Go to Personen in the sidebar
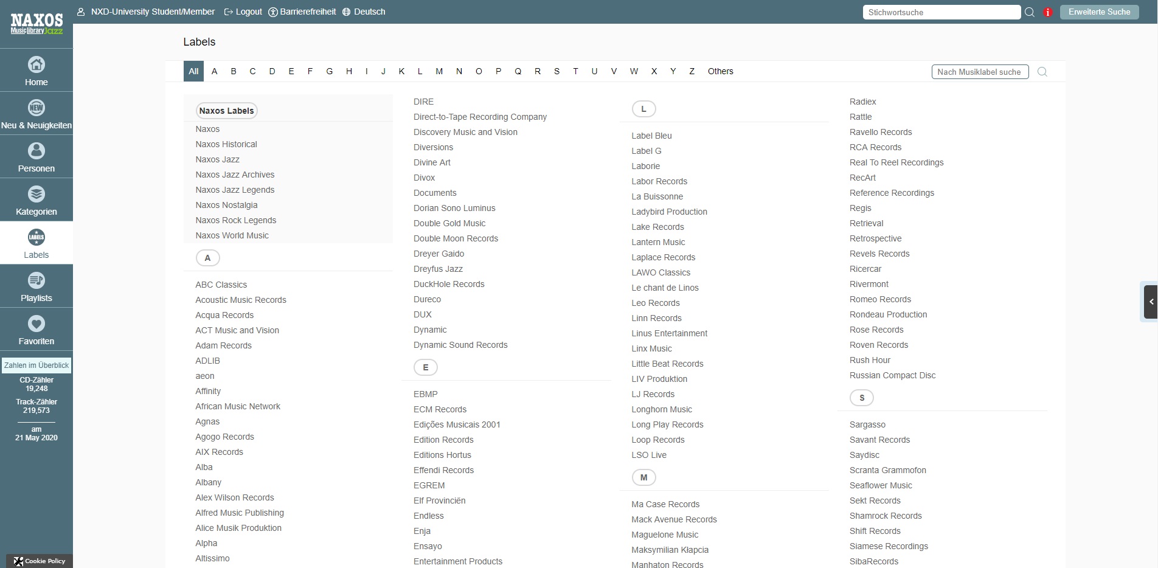This screenshot has width=1158, height=568. click(36, 158)
